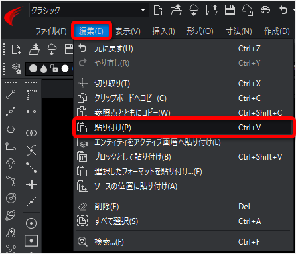The width and height of the screenshot is (296, 254).
Task: Toggle the layer freeze droplet icon
Action: click(44, 68)
